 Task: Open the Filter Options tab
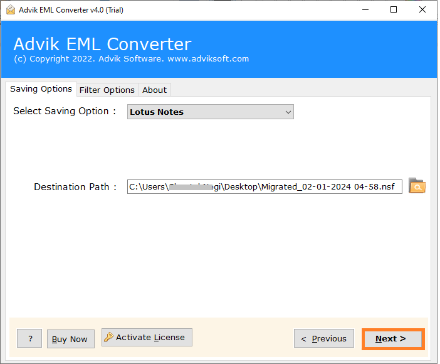[x=107, y=90]
